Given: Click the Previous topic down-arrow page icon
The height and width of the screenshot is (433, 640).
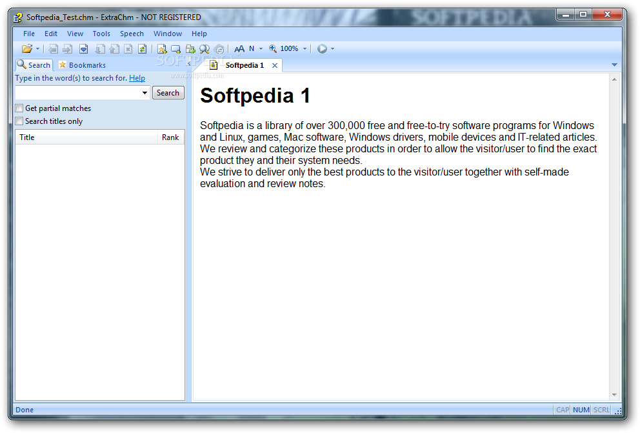Looking at the screenshot, I should tap(100, 49).
